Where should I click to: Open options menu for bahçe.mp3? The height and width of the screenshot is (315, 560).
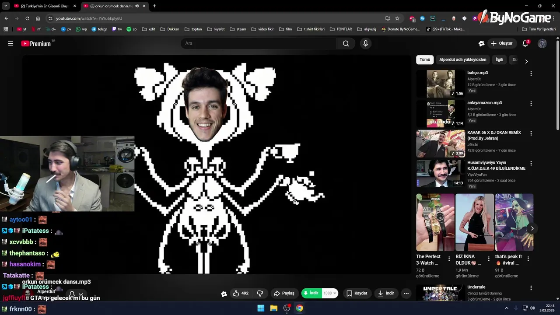(x=531, y=73)
